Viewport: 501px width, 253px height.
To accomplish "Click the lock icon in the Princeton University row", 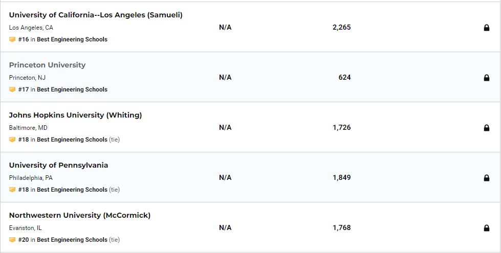I will tap(487, 78).
